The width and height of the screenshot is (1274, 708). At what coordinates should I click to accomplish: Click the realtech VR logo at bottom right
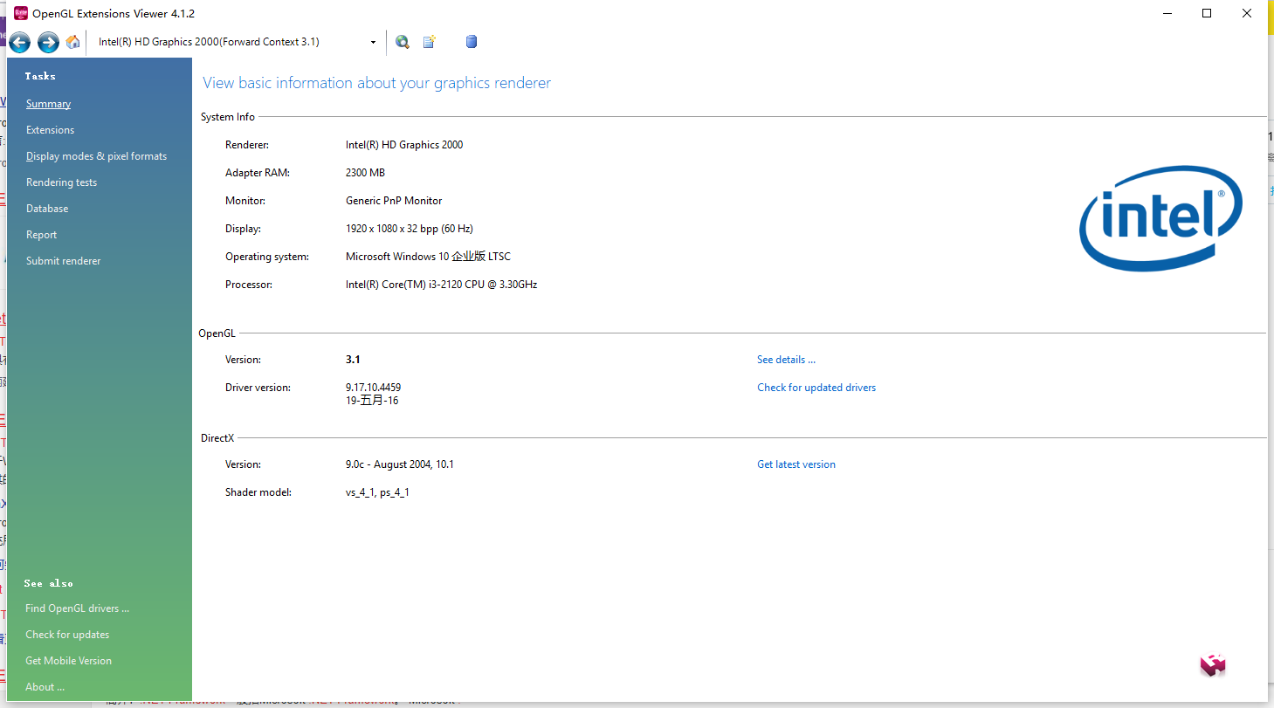tap(1213, 664)
